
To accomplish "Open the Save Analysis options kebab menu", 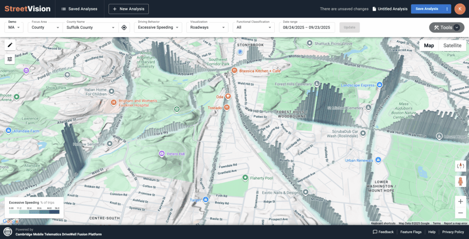I will tap(447, 9).
